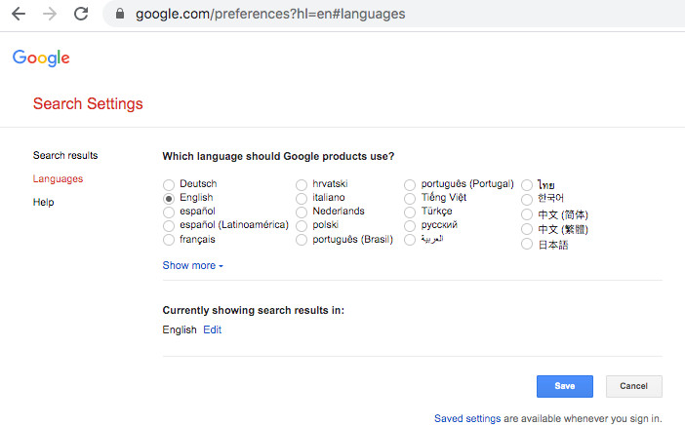Click the browser forward arrow
The width and height of the screenshot is (685, 425).
[x=50, y=15]
